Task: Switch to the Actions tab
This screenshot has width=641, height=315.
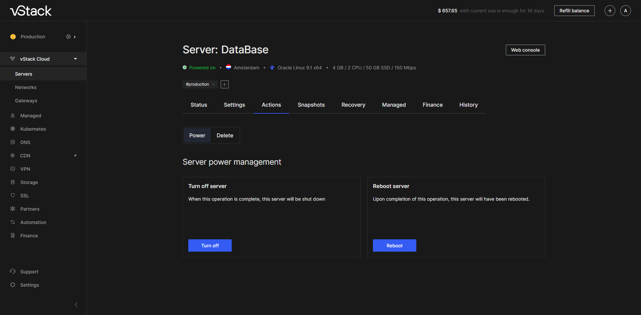Action: point(271,105)
